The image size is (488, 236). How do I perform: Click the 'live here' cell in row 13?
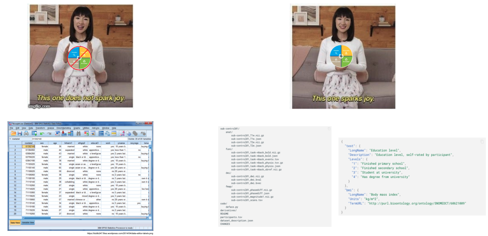[x=145, y=189]
